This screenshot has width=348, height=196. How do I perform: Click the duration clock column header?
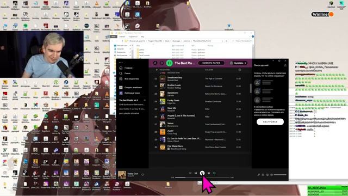pos(239,70)
